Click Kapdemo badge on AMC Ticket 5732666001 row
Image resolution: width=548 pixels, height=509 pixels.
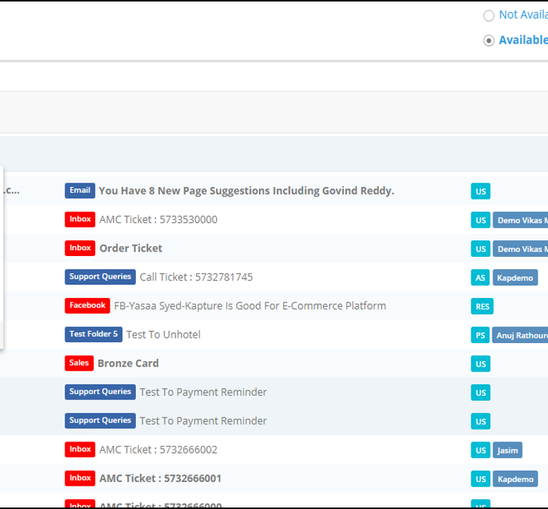[515, 479]
